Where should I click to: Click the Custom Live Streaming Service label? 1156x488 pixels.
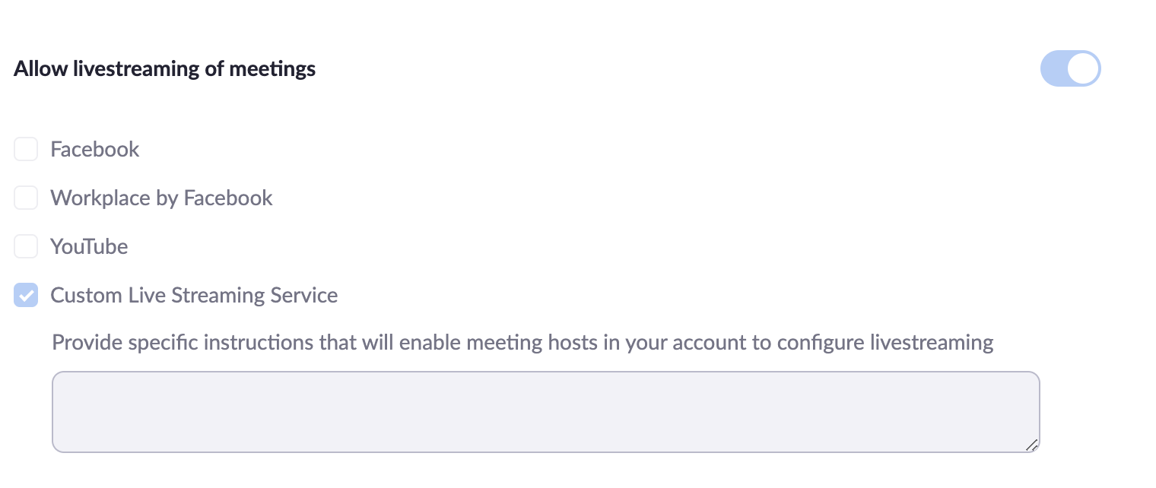coord(194,295)
